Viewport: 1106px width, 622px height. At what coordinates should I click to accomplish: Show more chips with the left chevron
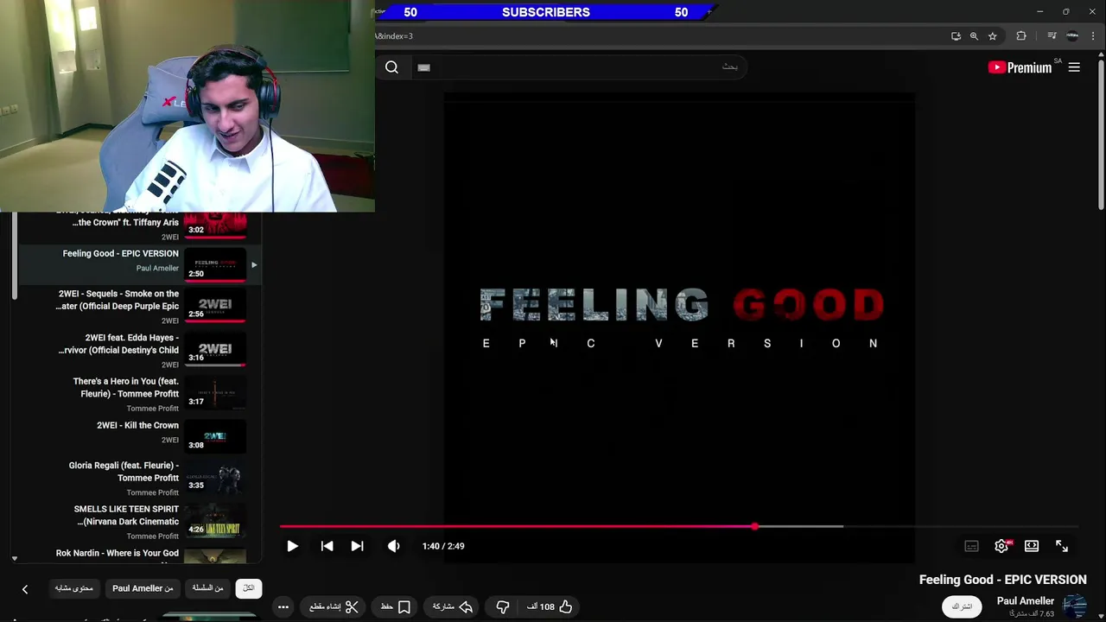coord(25,589)
